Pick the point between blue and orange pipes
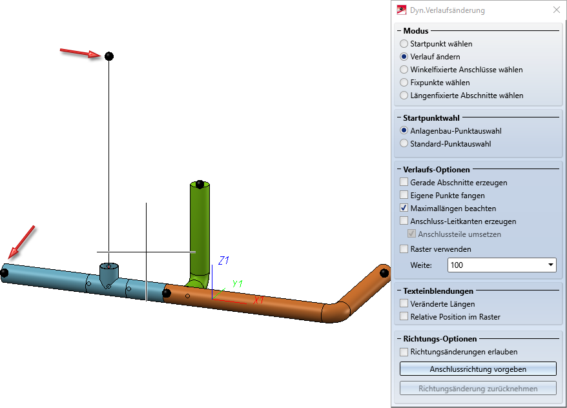This screenshot has height=408, width=567. click(167, 292)
